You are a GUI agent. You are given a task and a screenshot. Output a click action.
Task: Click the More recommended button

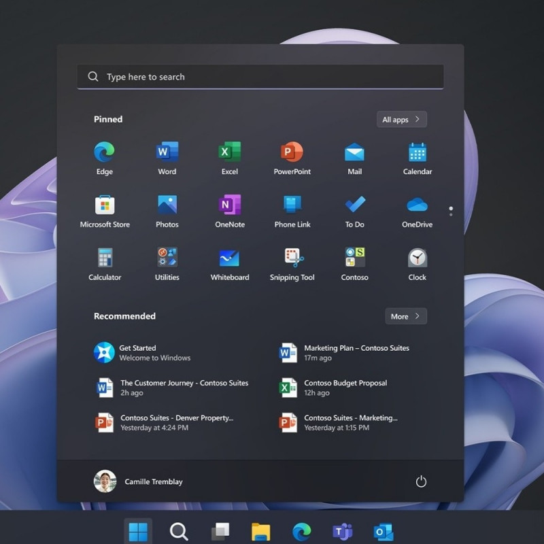point(406,316)
